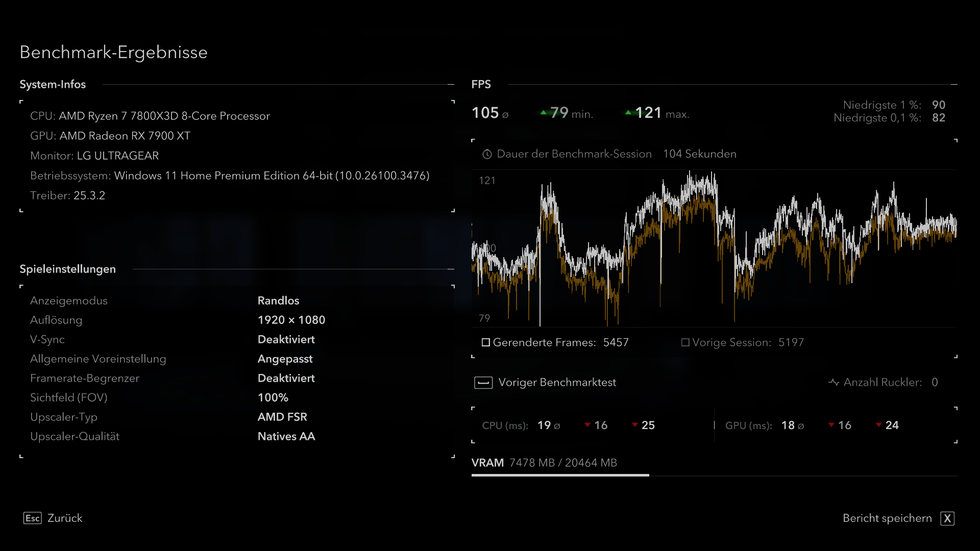Click the Esc key icon
Screen dimensions: 980x551
[32, 518]
